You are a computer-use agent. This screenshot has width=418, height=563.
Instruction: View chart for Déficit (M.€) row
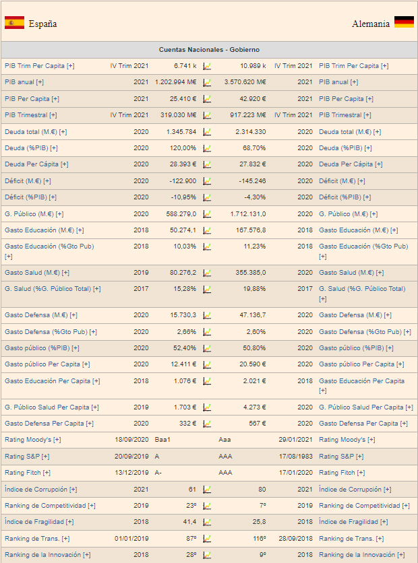click(x=207, y=181)
